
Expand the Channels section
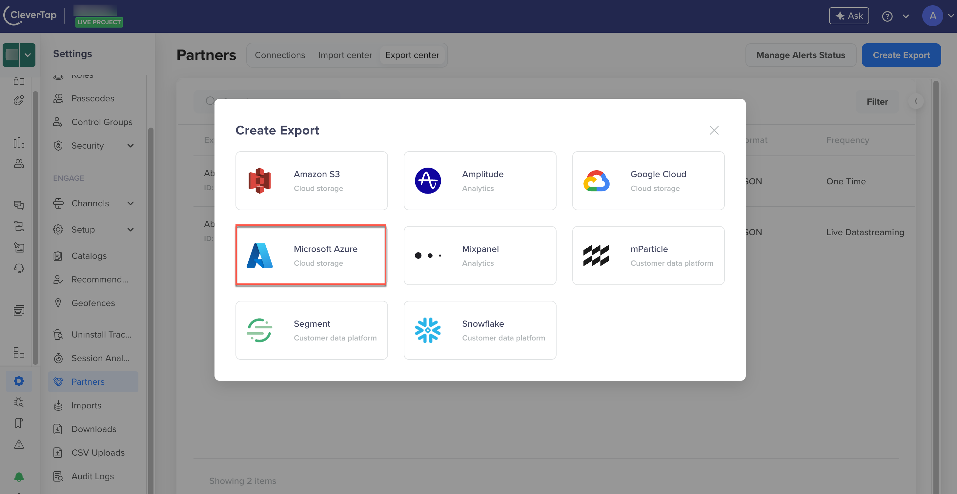(x=93, y=203)
